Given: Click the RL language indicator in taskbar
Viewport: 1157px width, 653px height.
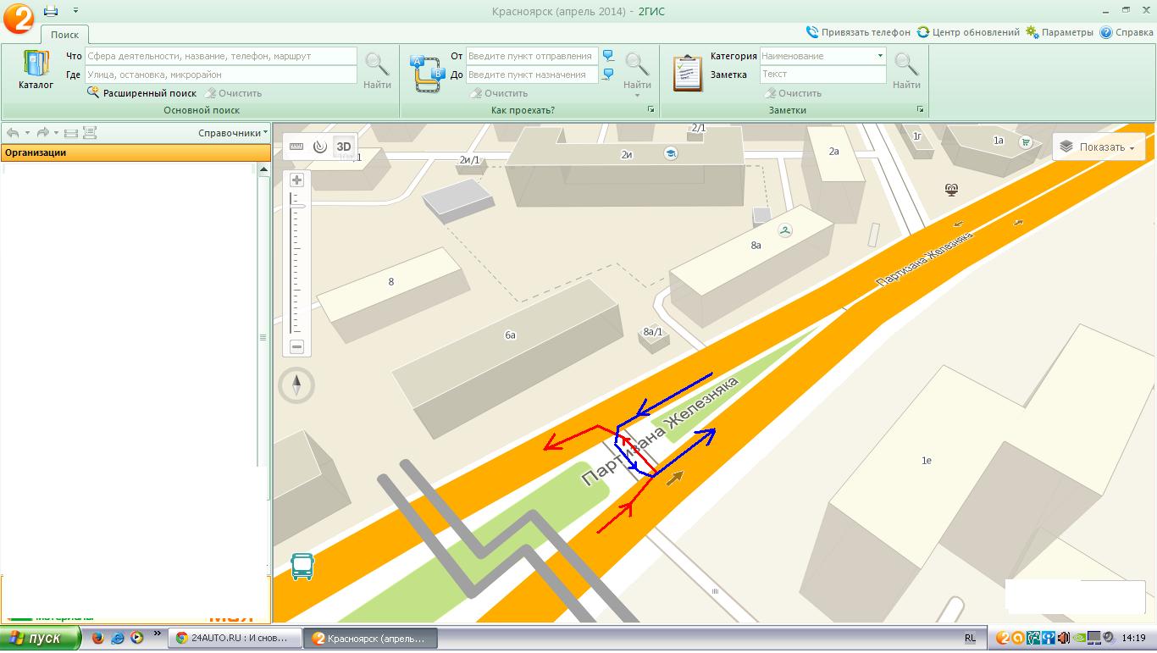Looking at the screenshot, I should [x=970, y=638].
